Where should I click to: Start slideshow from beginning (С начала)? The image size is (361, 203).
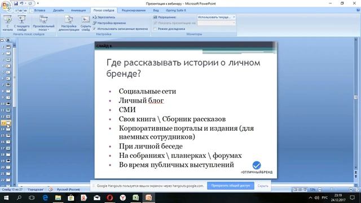7,23
